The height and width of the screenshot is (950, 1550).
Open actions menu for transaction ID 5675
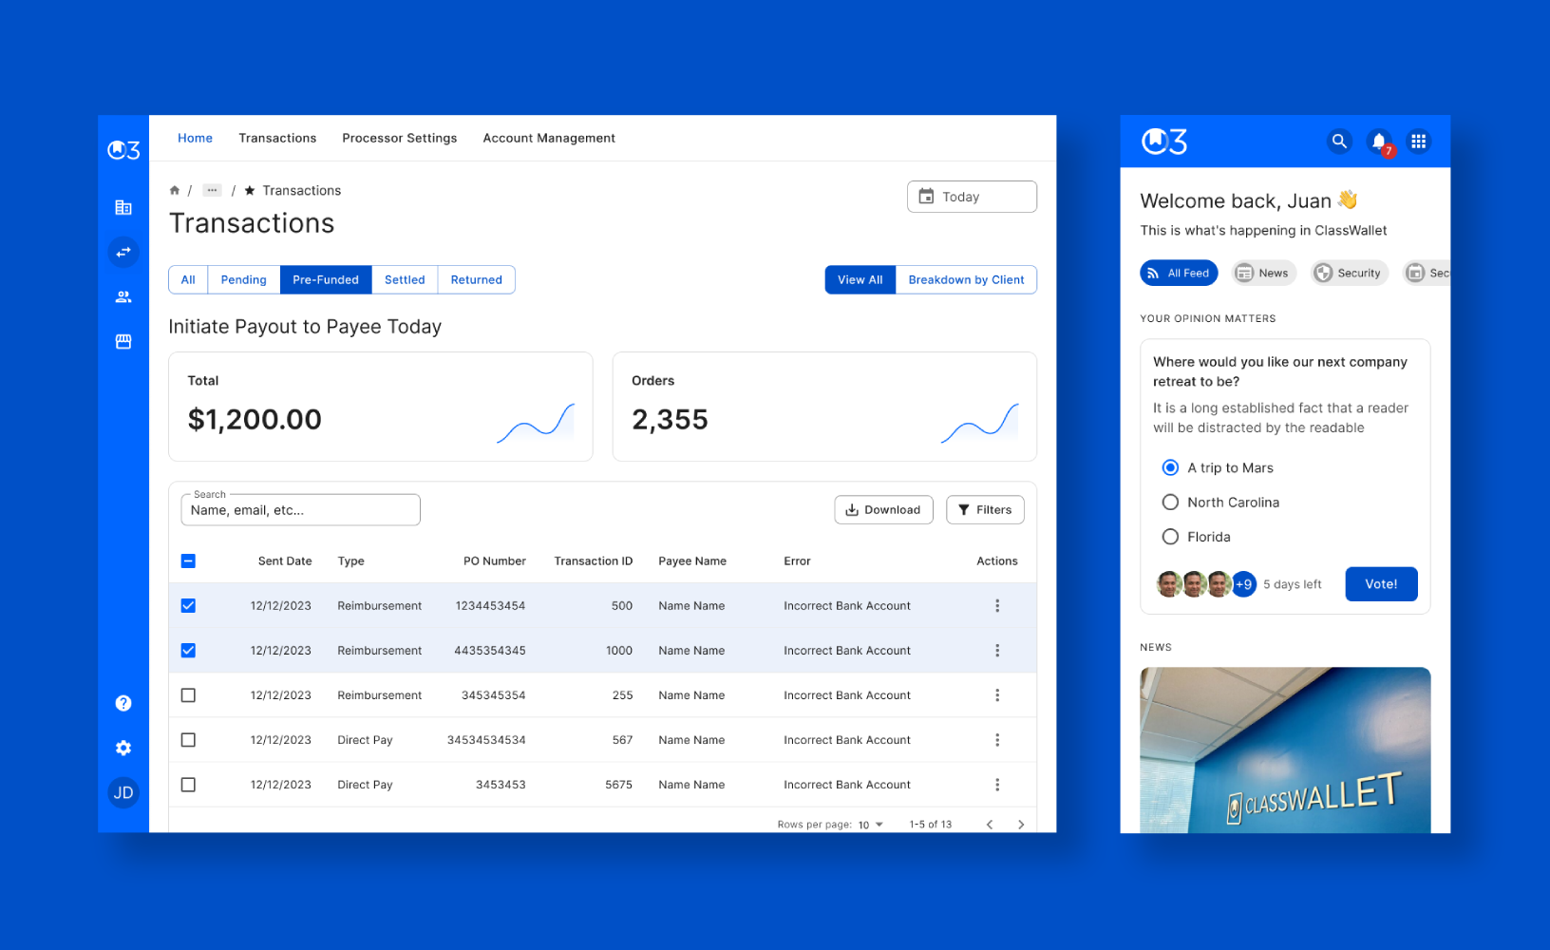pos(997,784)
